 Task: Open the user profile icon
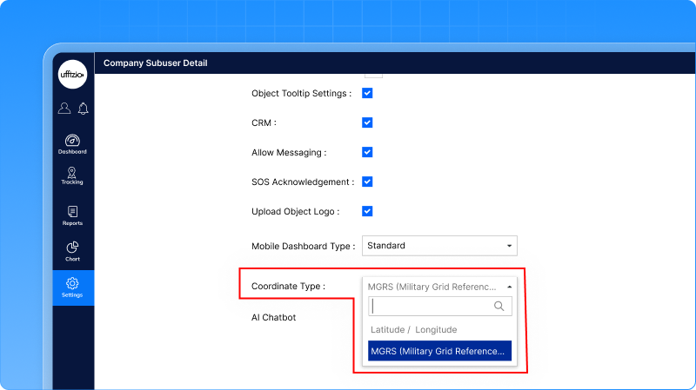click(x=64, y=109)
